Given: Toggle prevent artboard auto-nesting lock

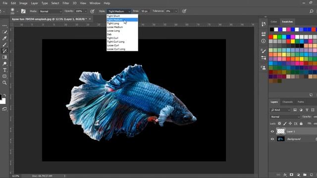Looking at the screenshot, I should [296, 124].
